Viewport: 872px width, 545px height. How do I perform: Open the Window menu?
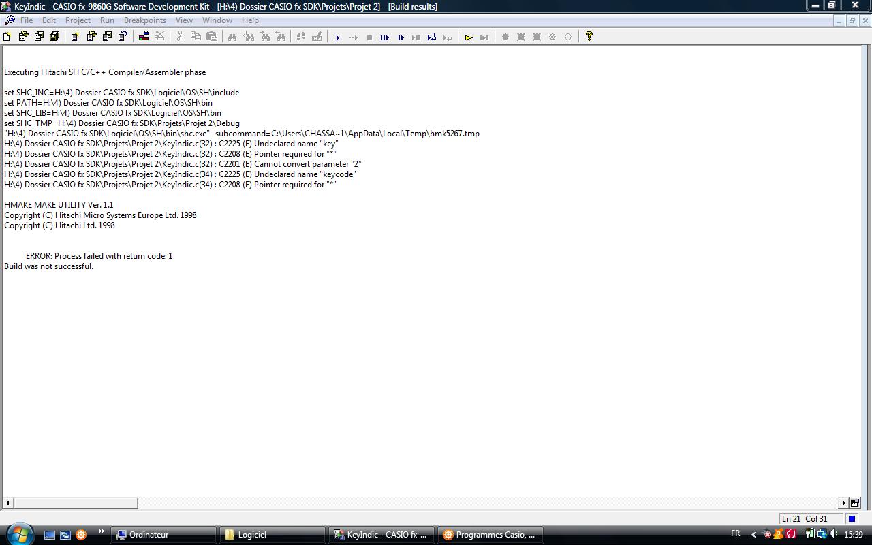pos(217,20)
